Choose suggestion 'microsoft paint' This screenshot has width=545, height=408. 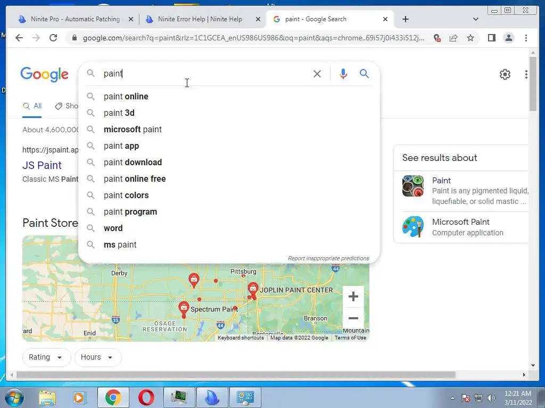[x=229, y=130]
